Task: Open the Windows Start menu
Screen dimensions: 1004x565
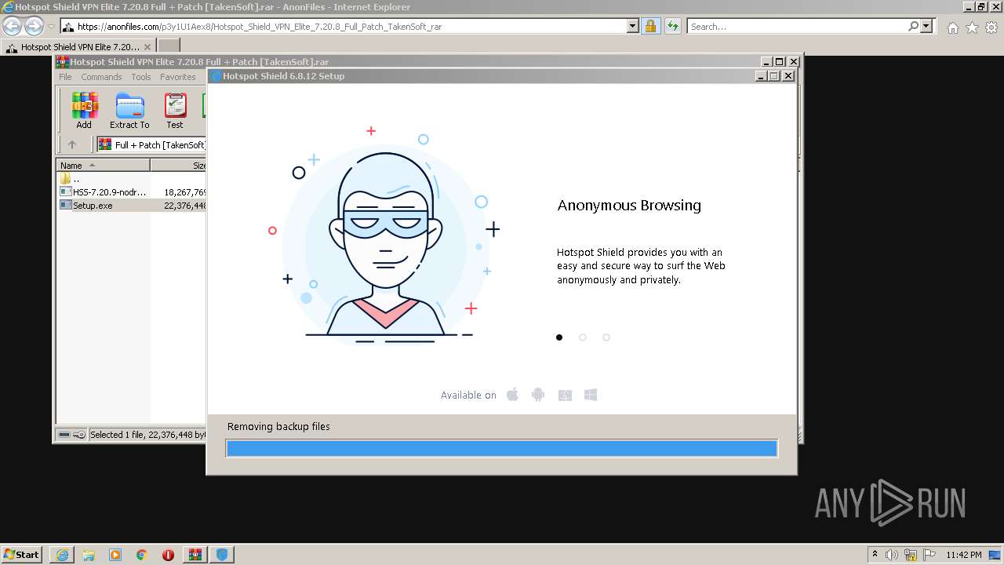Action: pyautogui.click(x=22, y=554)
